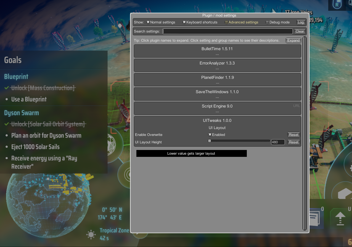Reset the Enable Overwrite setting
This screenshot has height=247, width=352.
click(x=293, y=135)
